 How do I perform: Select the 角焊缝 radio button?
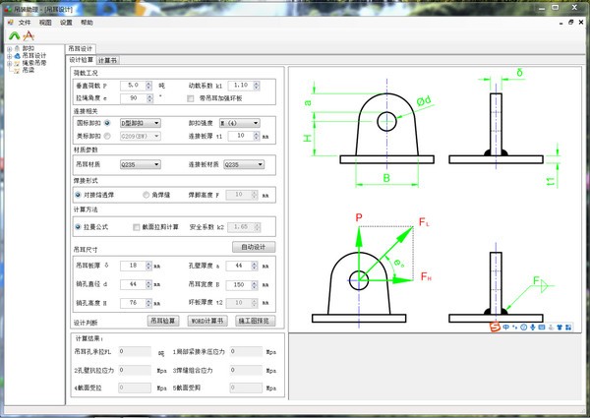pyautogui.click(x=147, y=196)
